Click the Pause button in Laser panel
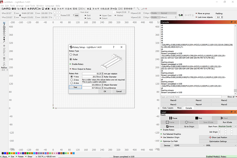 click(x=173, y=118)
